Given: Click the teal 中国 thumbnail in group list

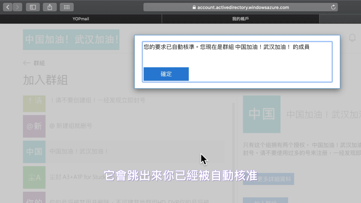Looking at the screenshot, I should pyautogui.click(x=34, y=152).
